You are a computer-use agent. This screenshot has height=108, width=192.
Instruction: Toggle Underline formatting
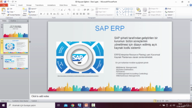pyautogui.click(x=48, y=14)
